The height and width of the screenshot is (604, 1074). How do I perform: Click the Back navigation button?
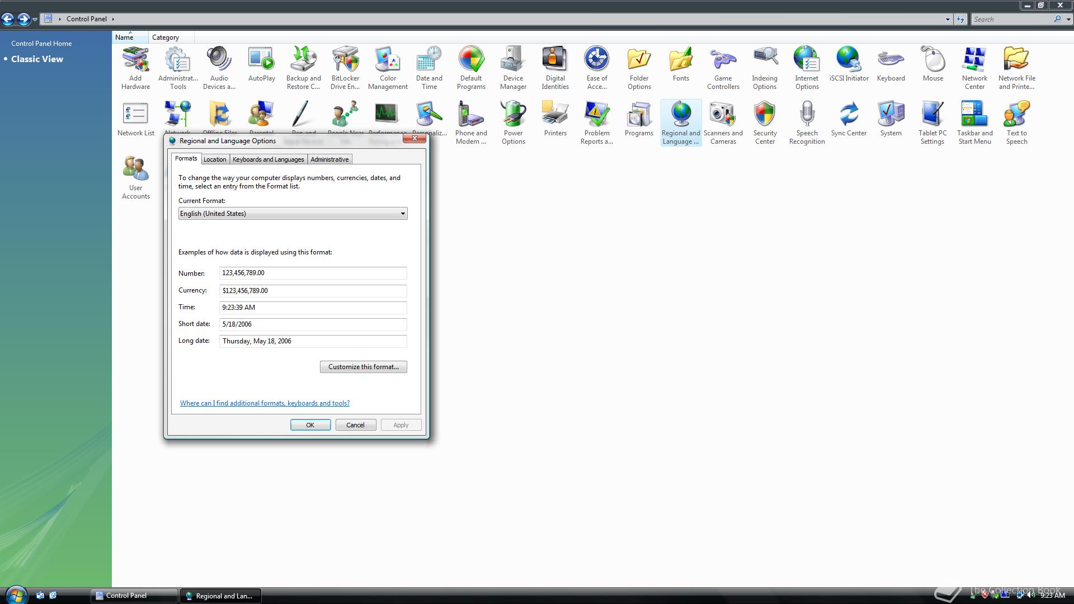[x=8, y=20]
